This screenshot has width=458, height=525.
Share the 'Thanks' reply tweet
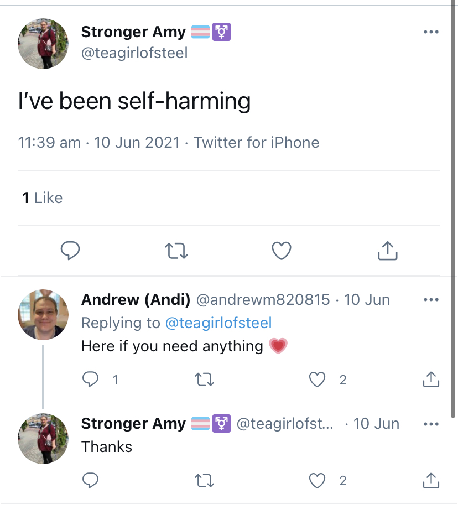pyautogui.click(x=431, y=480)
